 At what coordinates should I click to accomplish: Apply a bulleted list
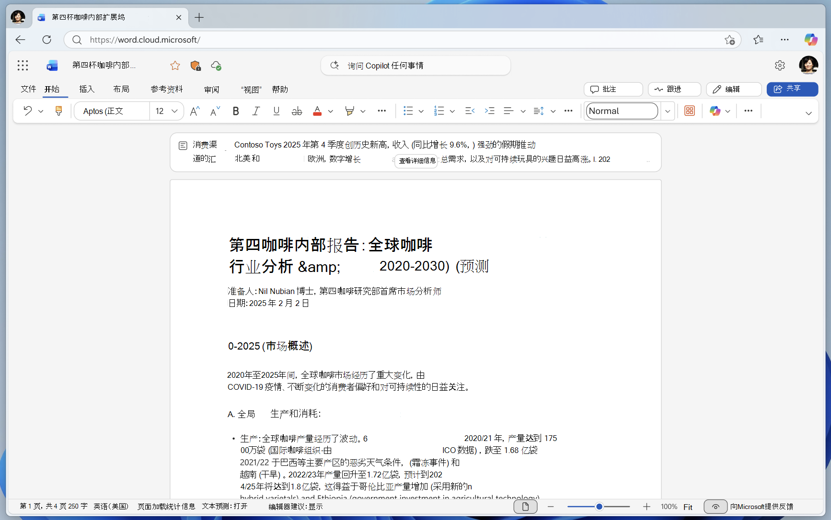pos(408,111)
